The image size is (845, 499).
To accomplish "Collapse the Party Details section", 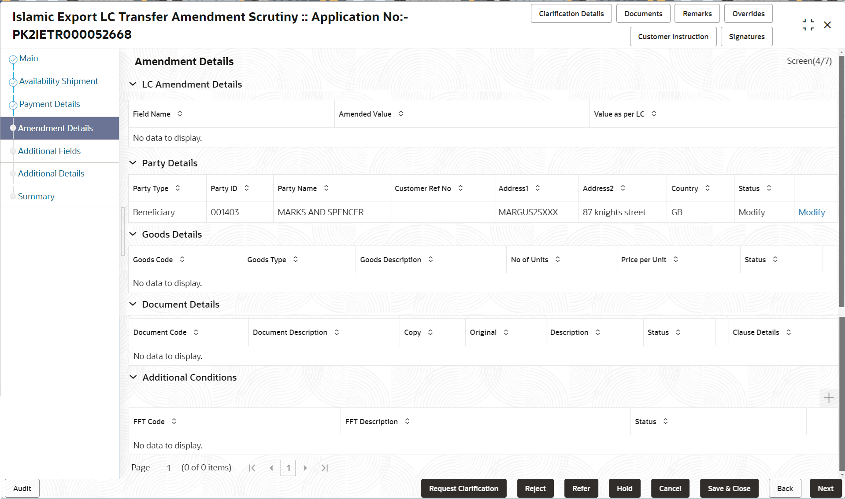I will 133,163.
